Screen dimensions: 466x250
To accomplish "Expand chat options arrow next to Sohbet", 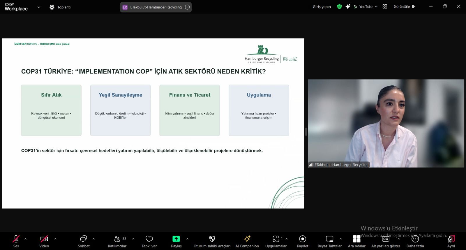I will tap(93, 239).
